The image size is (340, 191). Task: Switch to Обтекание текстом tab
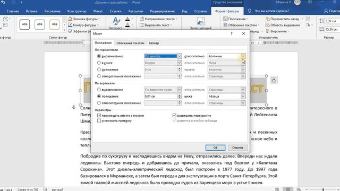(130, 43)
